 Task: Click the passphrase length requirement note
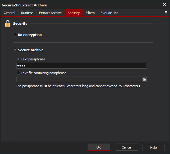[78, 86]
